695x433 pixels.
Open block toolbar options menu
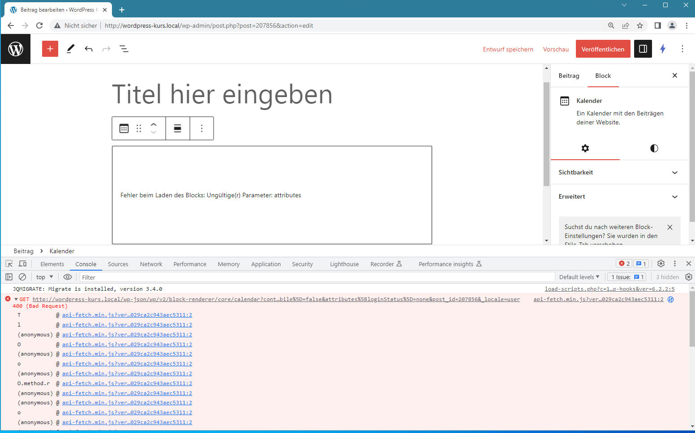tap(202, 128)
